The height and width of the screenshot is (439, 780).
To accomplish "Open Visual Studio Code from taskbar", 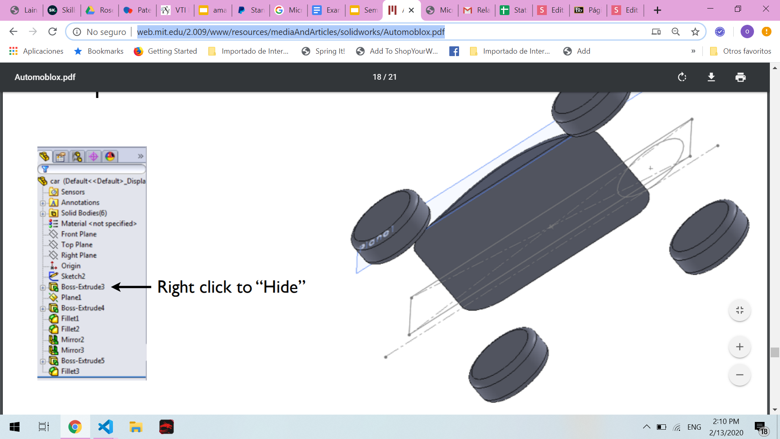I will pyautogui.click(x=105, y=427).
